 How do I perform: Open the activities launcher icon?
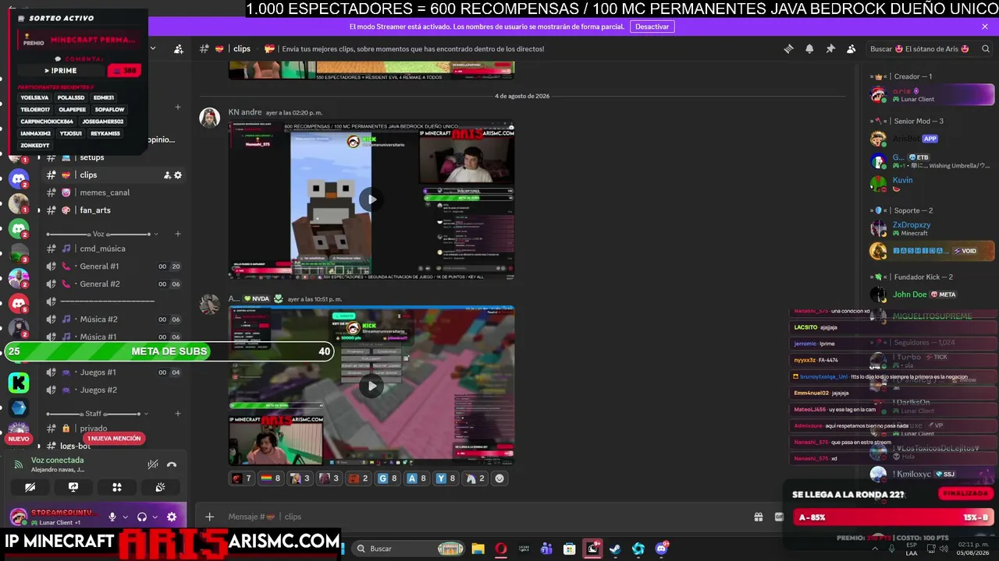click(x=117, y=488)
